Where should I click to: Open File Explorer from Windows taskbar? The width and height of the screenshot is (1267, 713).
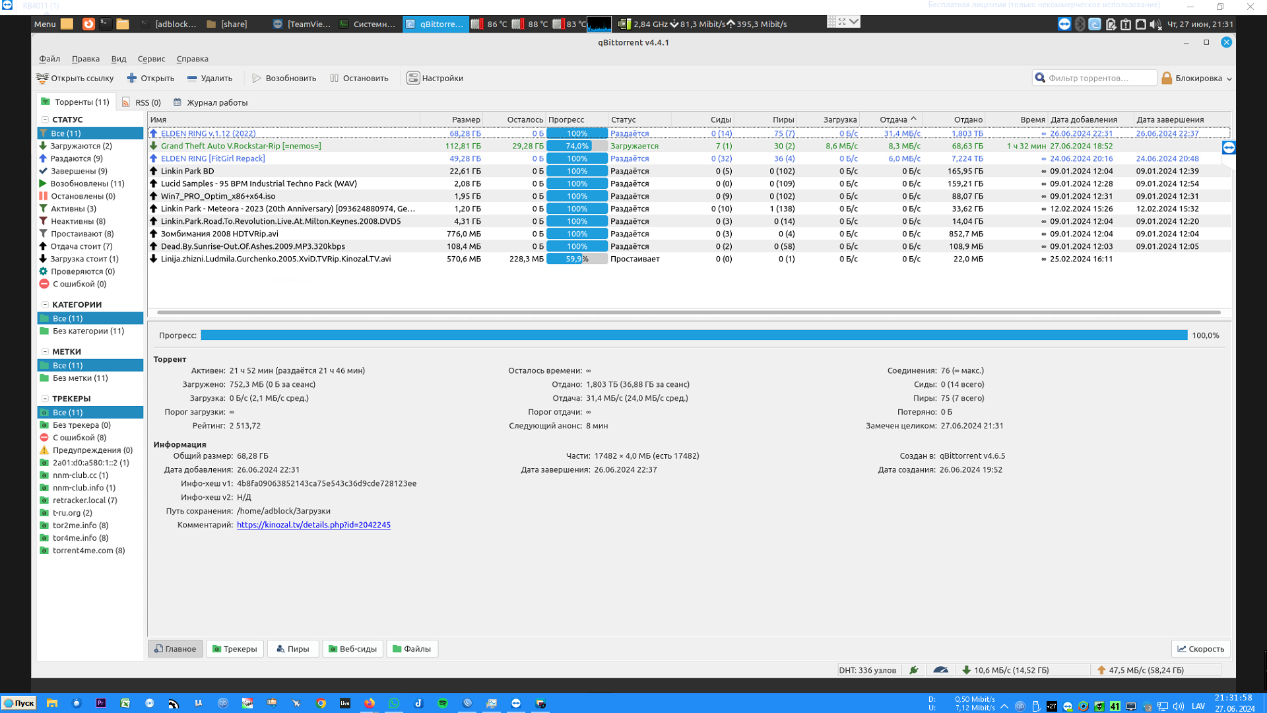pos(52,703)
